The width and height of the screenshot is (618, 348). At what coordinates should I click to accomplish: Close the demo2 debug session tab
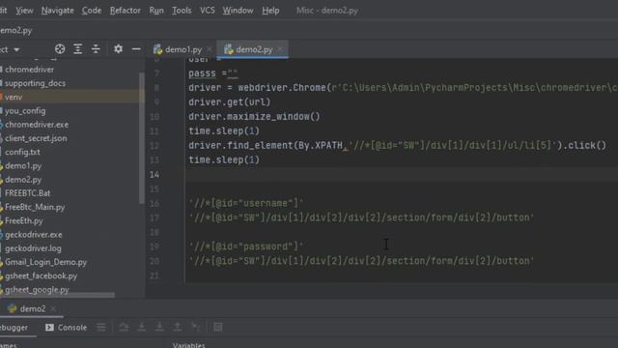point(53,308)
